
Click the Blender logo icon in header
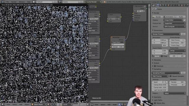(105, 2)
